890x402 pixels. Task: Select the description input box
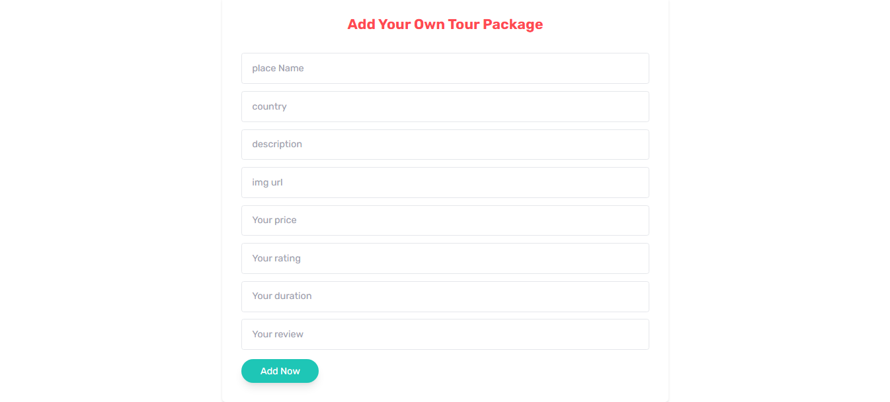pyautogui.click(x=445, y=144)
